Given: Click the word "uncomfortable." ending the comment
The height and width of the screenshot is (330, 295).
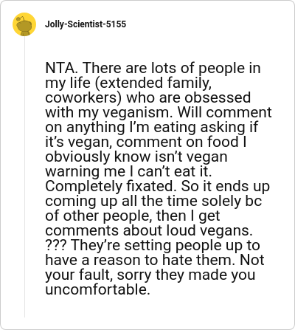Looking at the screenshot, I should pos(97,289).
